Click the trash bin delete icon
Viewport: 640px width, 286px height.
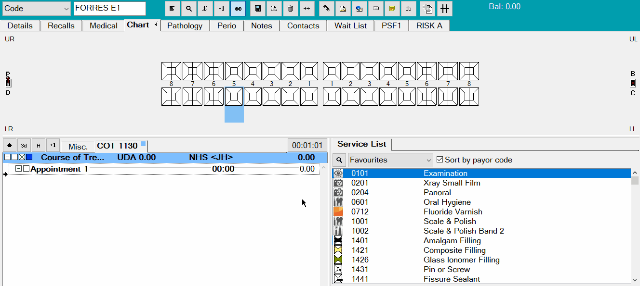[290, 9]
